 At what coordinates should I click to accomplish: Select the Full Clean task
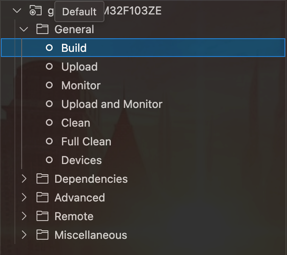[x=86, y=142]
